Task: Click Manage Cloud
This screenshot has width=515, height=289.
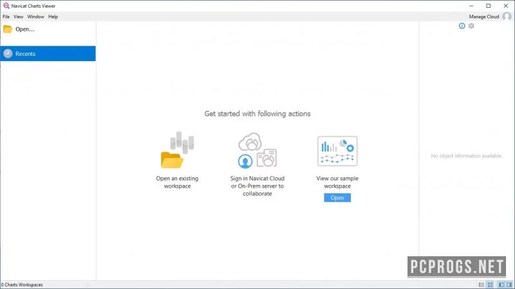Action: 484,17
